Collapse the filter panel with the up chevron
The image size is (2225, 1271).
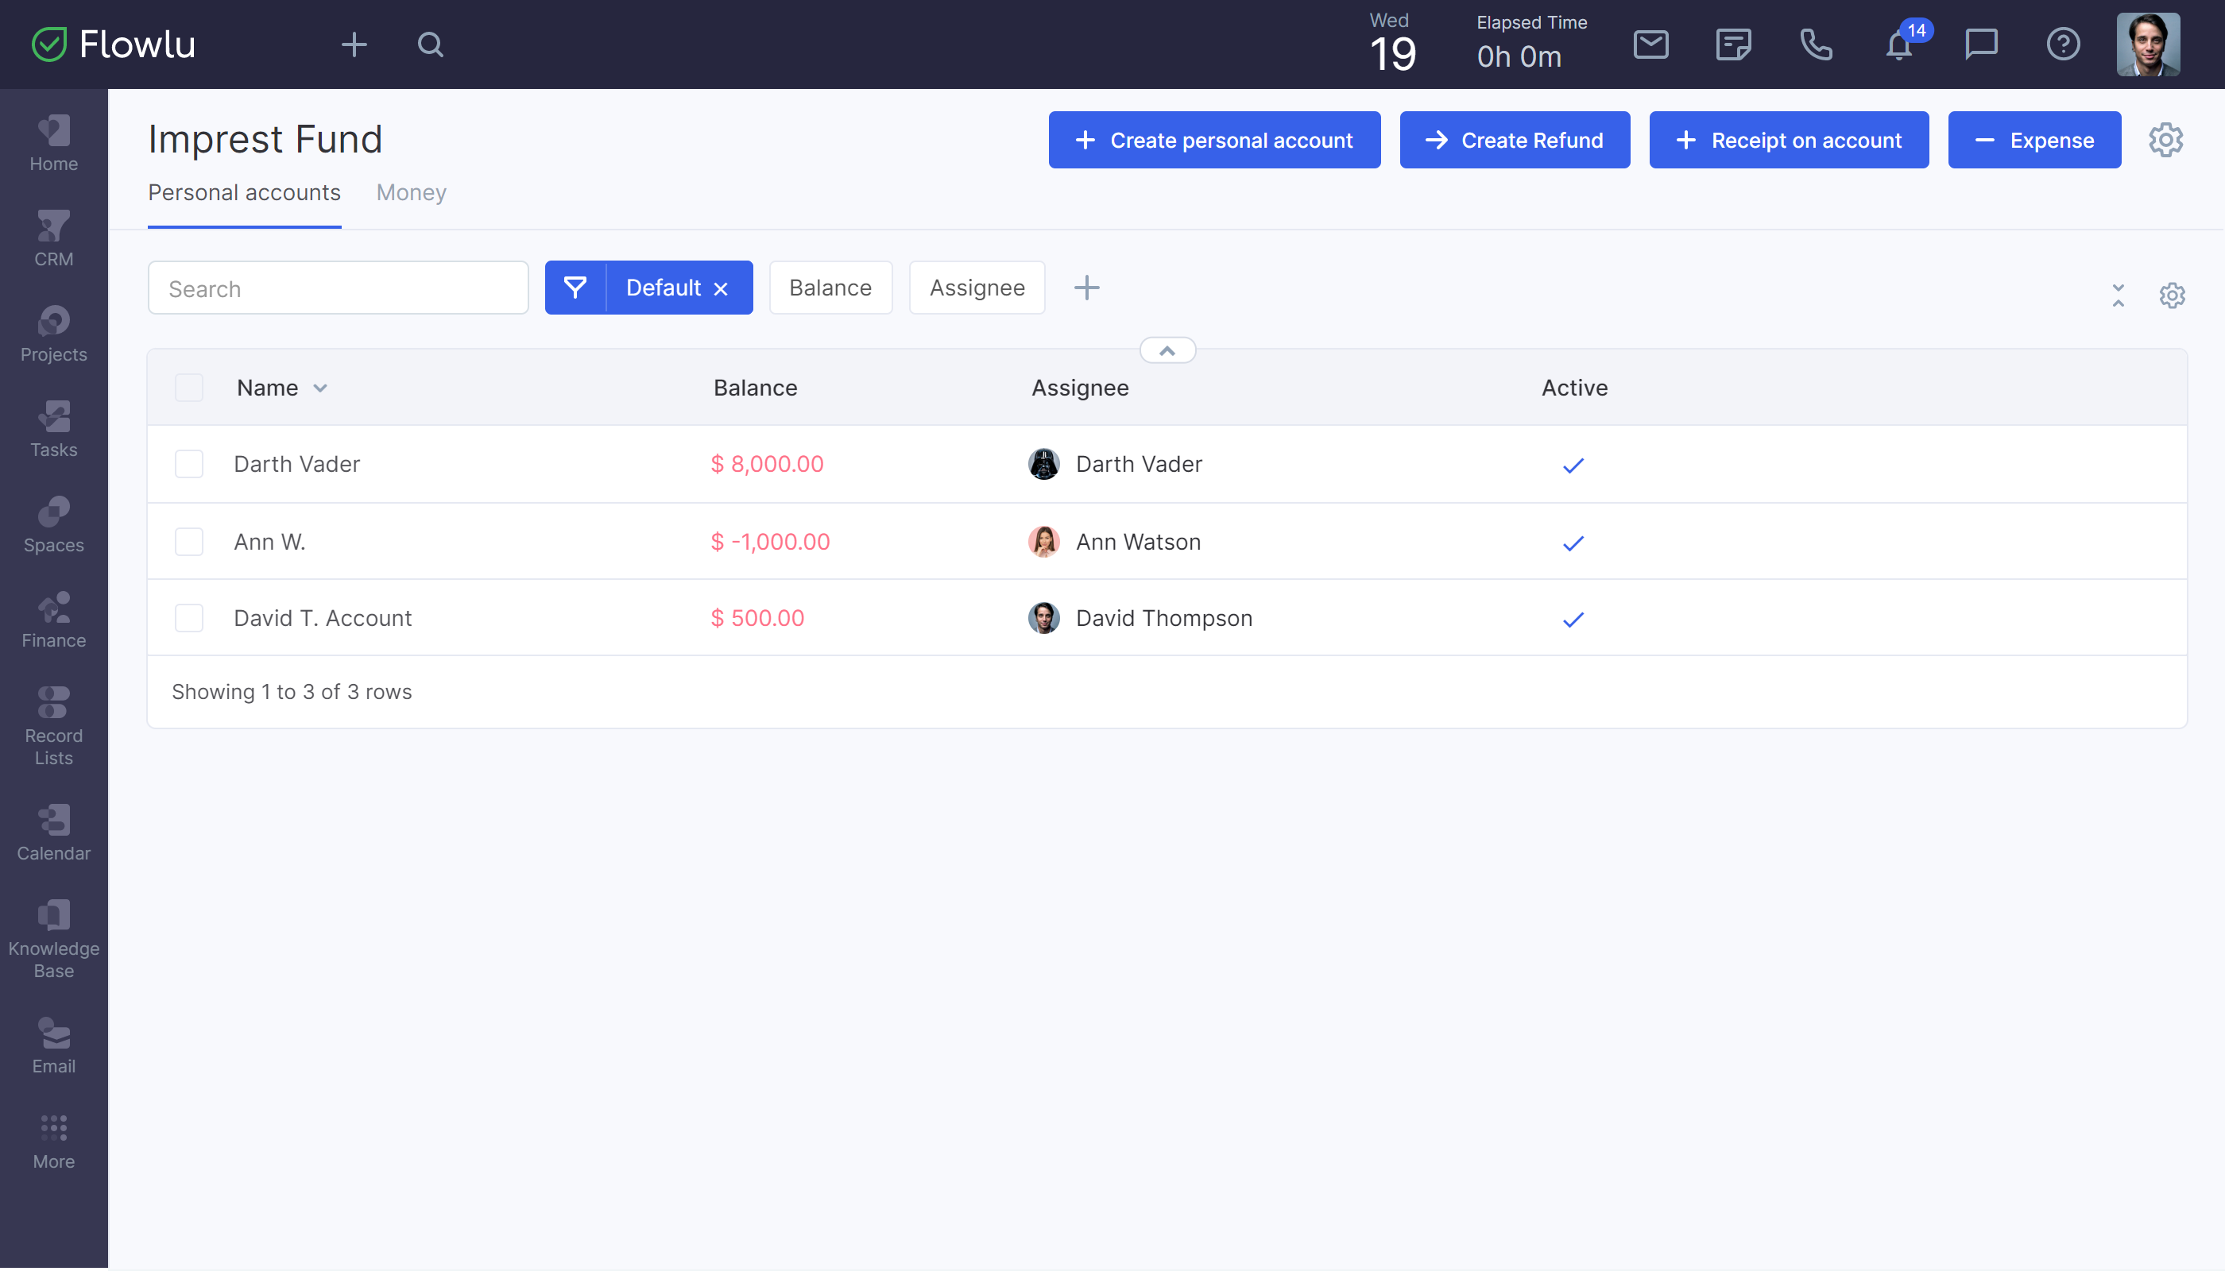pos(1167,351)
